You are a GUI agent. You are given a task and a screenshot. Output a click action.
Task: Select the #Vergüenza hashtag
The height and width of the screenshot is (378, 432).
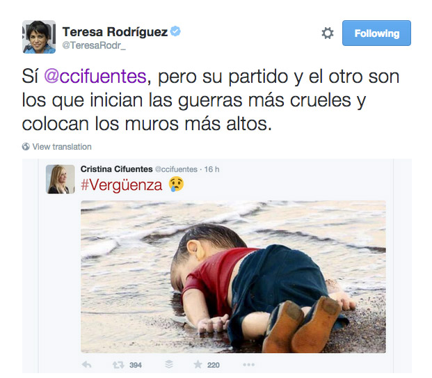pos(122,185)
